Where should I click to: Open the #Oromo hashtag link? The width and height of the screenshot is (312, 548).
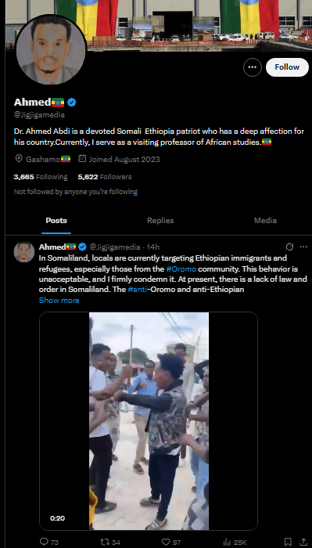coord(181,269)
